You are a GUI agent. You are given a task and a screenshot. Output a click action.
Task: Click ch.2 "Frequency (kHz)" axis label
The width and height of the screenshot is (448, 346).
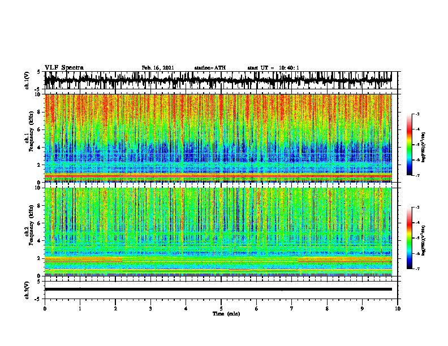click(31, 224)
